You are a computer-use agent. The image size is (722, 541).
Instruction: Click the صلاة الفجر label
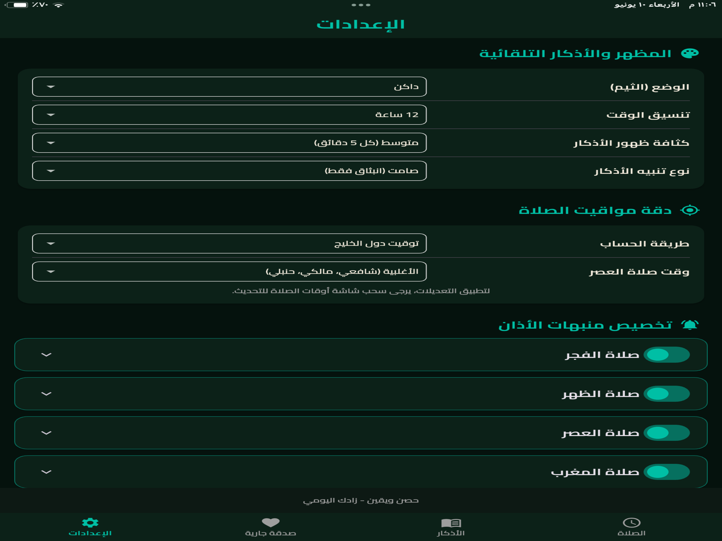pos(602,355)
